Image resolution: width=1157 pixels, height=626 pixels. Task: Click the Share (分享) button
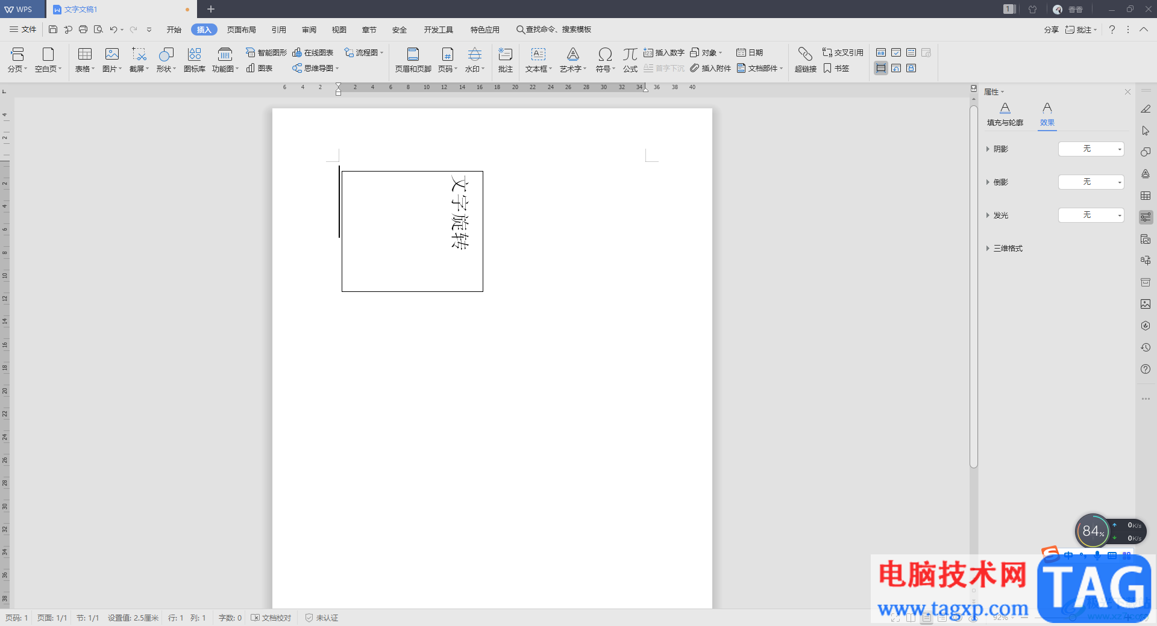click(1051, 29)
